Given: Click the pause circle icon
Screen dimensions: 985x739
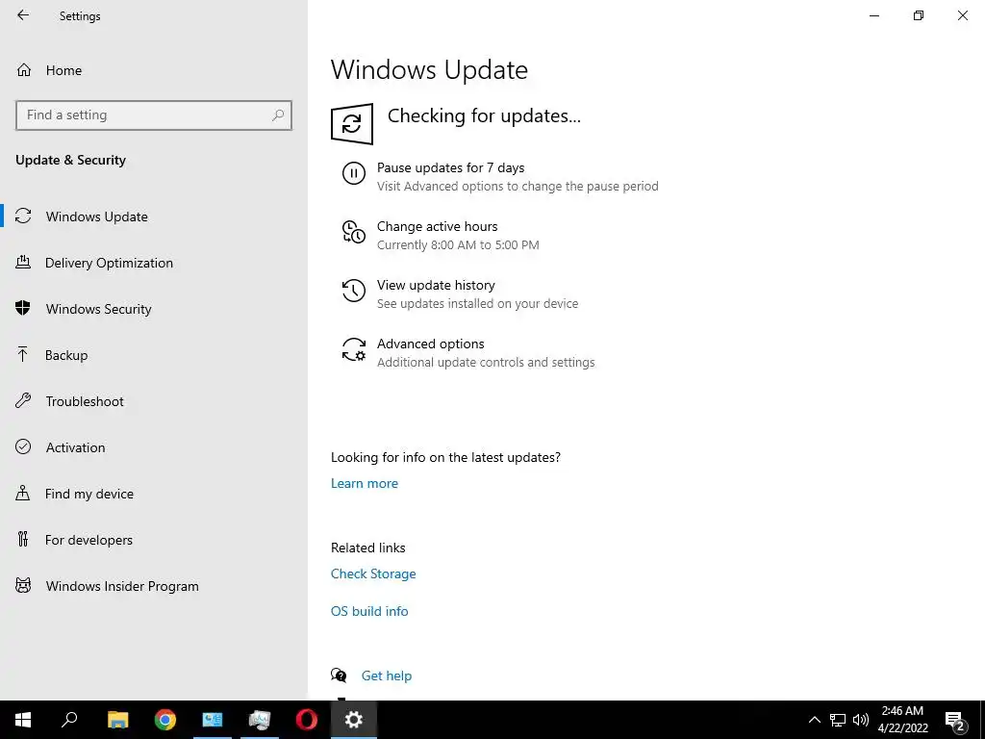Looking at the screenshot, I should click(x=354, y=173).
